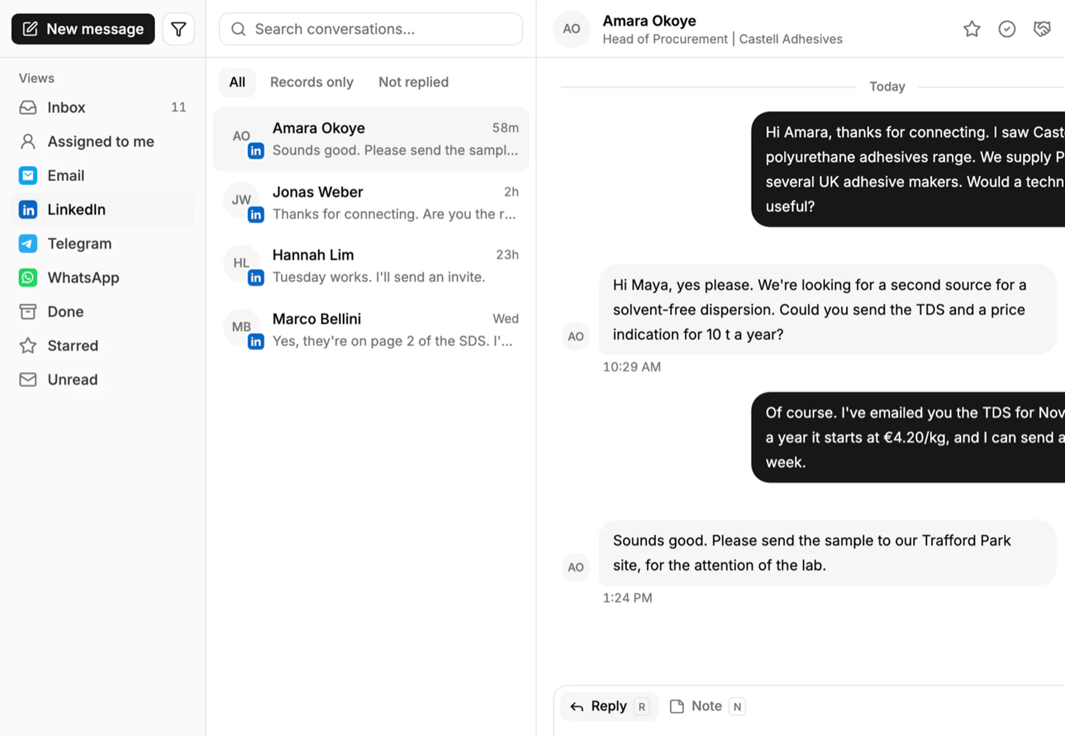Open the Jonas Weber conversation
The height and width of the screenshot is (736, 1065).
[371, 202]
